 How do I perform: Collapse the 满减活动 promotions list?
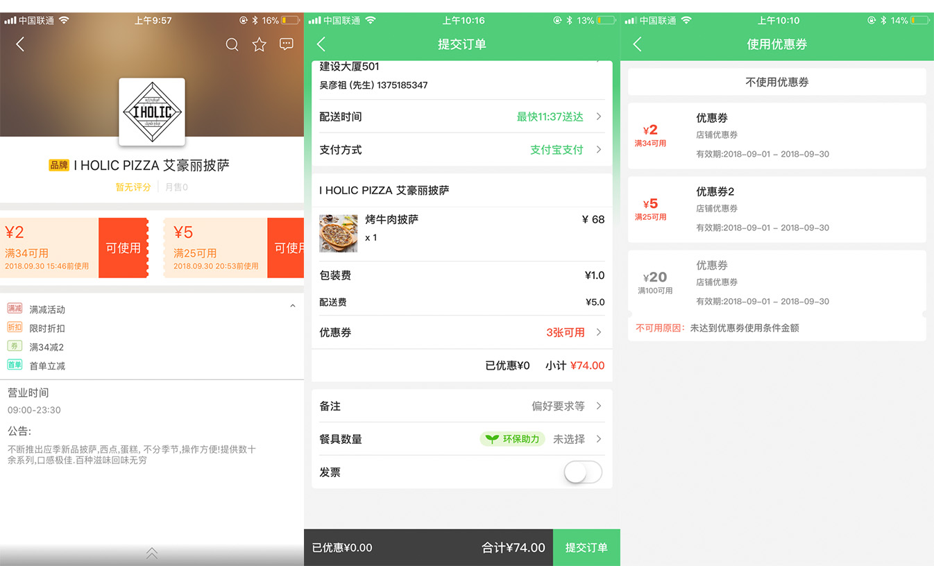292,306
